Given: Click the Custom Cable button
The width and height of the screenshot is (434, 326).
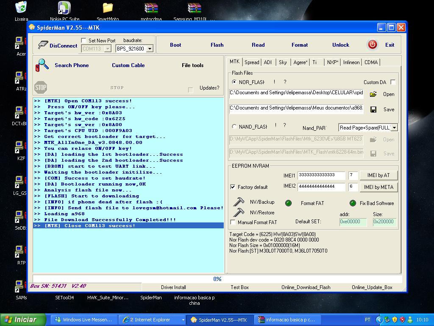Looking at the screenshot, I should point(128,65).
